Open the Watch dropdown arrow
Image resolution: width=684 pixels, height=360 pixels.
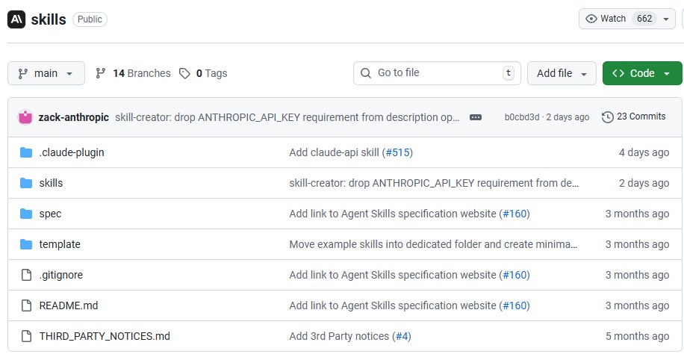point(666,19)
